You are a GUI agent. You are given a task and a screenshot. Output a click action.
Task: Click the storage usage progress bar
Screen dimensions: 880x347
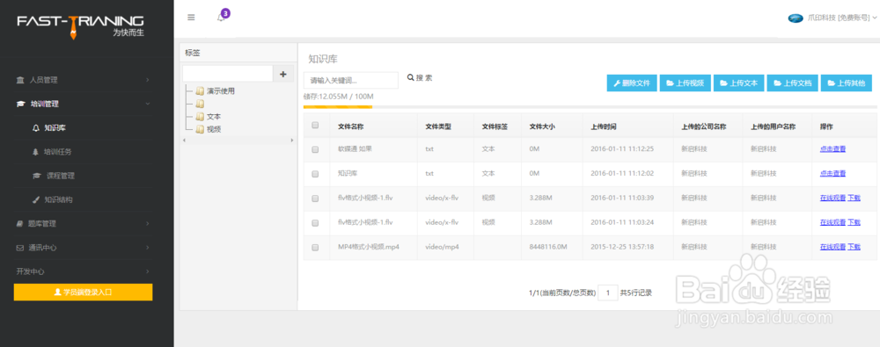(590, 106)
